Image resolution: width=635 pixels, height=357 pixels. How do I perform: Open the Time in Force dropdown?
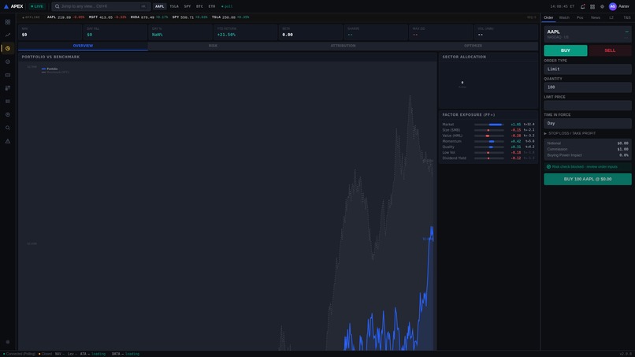click(x=587, y=123)
